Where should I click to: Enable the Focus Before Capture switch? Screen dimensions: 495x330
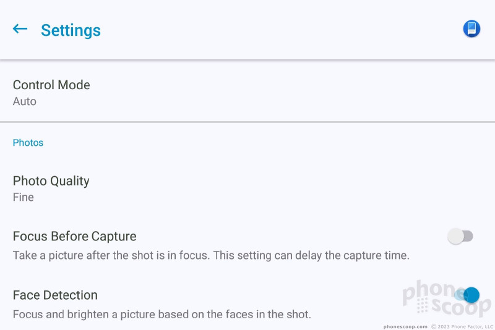pyautogui.click(x=460, y=237)
